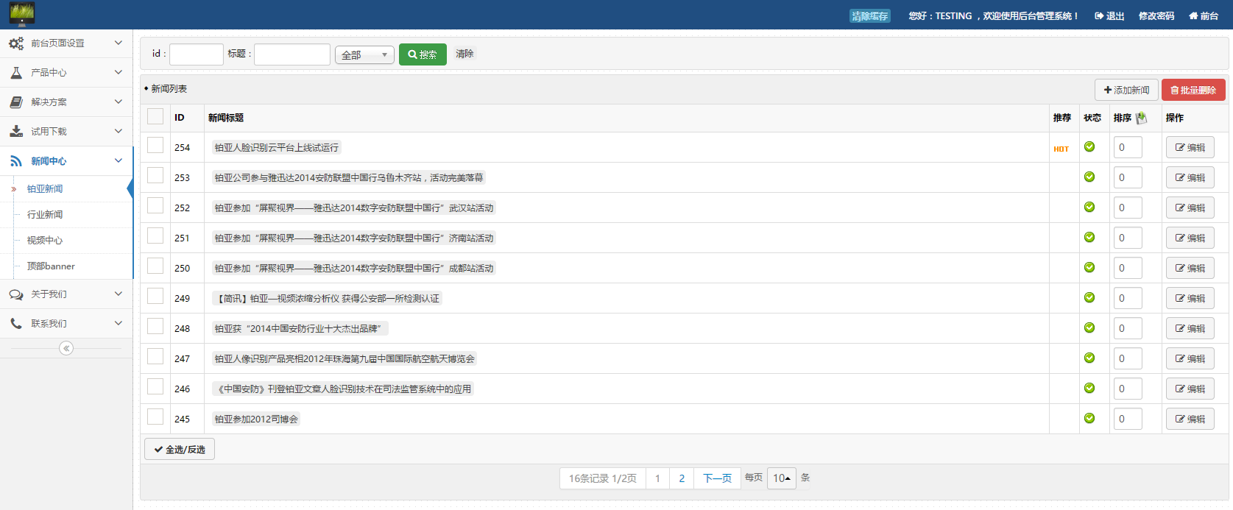1233x510 pixels.
Task: Expand the 产品中心 menu chevron
Action: coord(119,72)
